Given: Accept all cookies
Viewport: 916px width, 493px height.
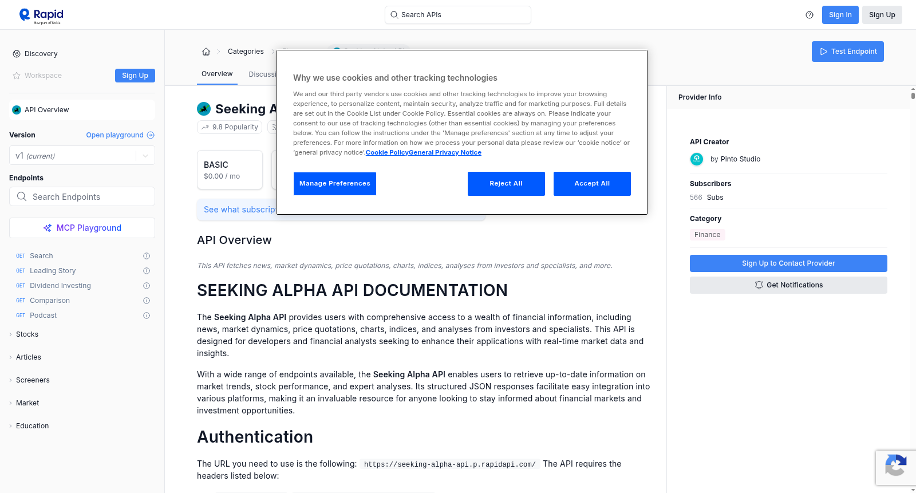Looking at the screenshot, I should (x=592, y=184).
